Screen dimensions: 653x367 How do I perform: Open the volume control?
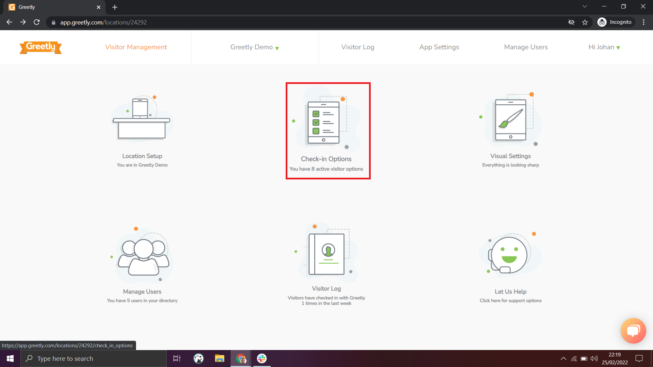594,359
